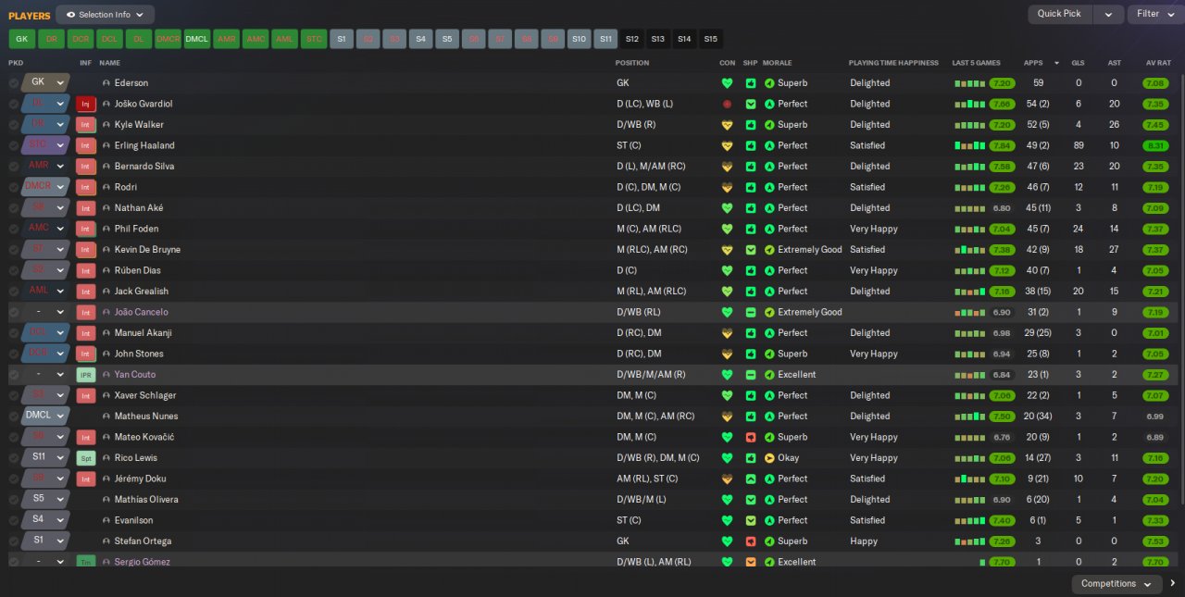Viewport: 1185px width, 597px height.
Task: Click the Trn status badge for Sergio Gómez
Action: pyautogui.click(x=86, y=562)
